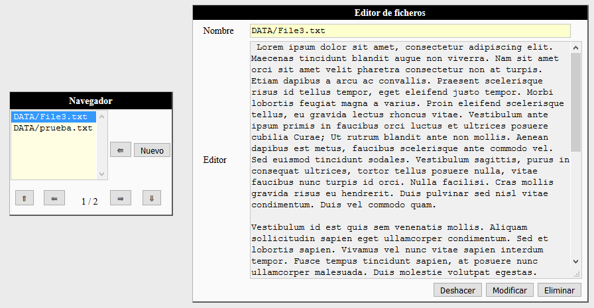This screenshot has height=308, width=594.
Task: Go to next page with right arrow
Action: tap(120, 198)
